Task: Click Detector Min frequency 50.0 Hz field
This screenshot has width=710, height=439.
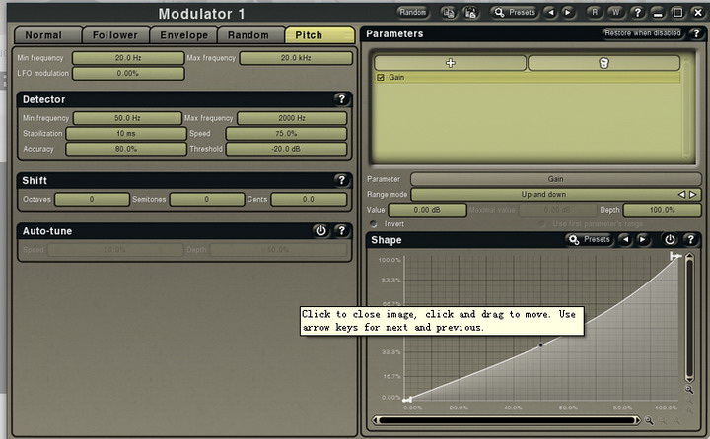Action: point(127,118)
